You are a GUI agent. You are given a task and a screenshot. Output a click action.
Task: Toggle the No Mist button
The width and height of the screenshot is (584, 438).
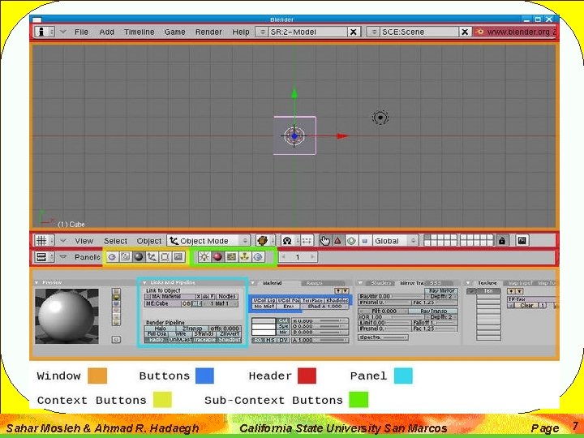click(x=264, y=306)
